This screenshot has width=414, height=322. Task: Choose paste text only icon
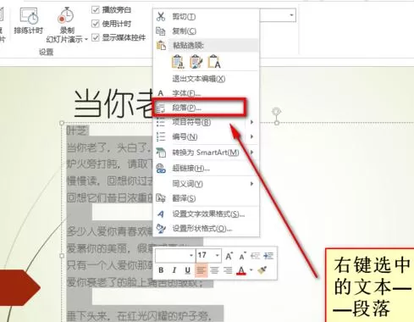pos(214,62)
